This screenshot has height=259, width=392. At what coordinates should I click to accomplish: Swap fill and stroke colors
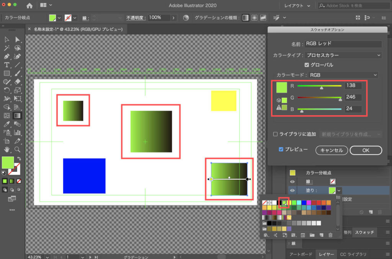tap(19, 159)
